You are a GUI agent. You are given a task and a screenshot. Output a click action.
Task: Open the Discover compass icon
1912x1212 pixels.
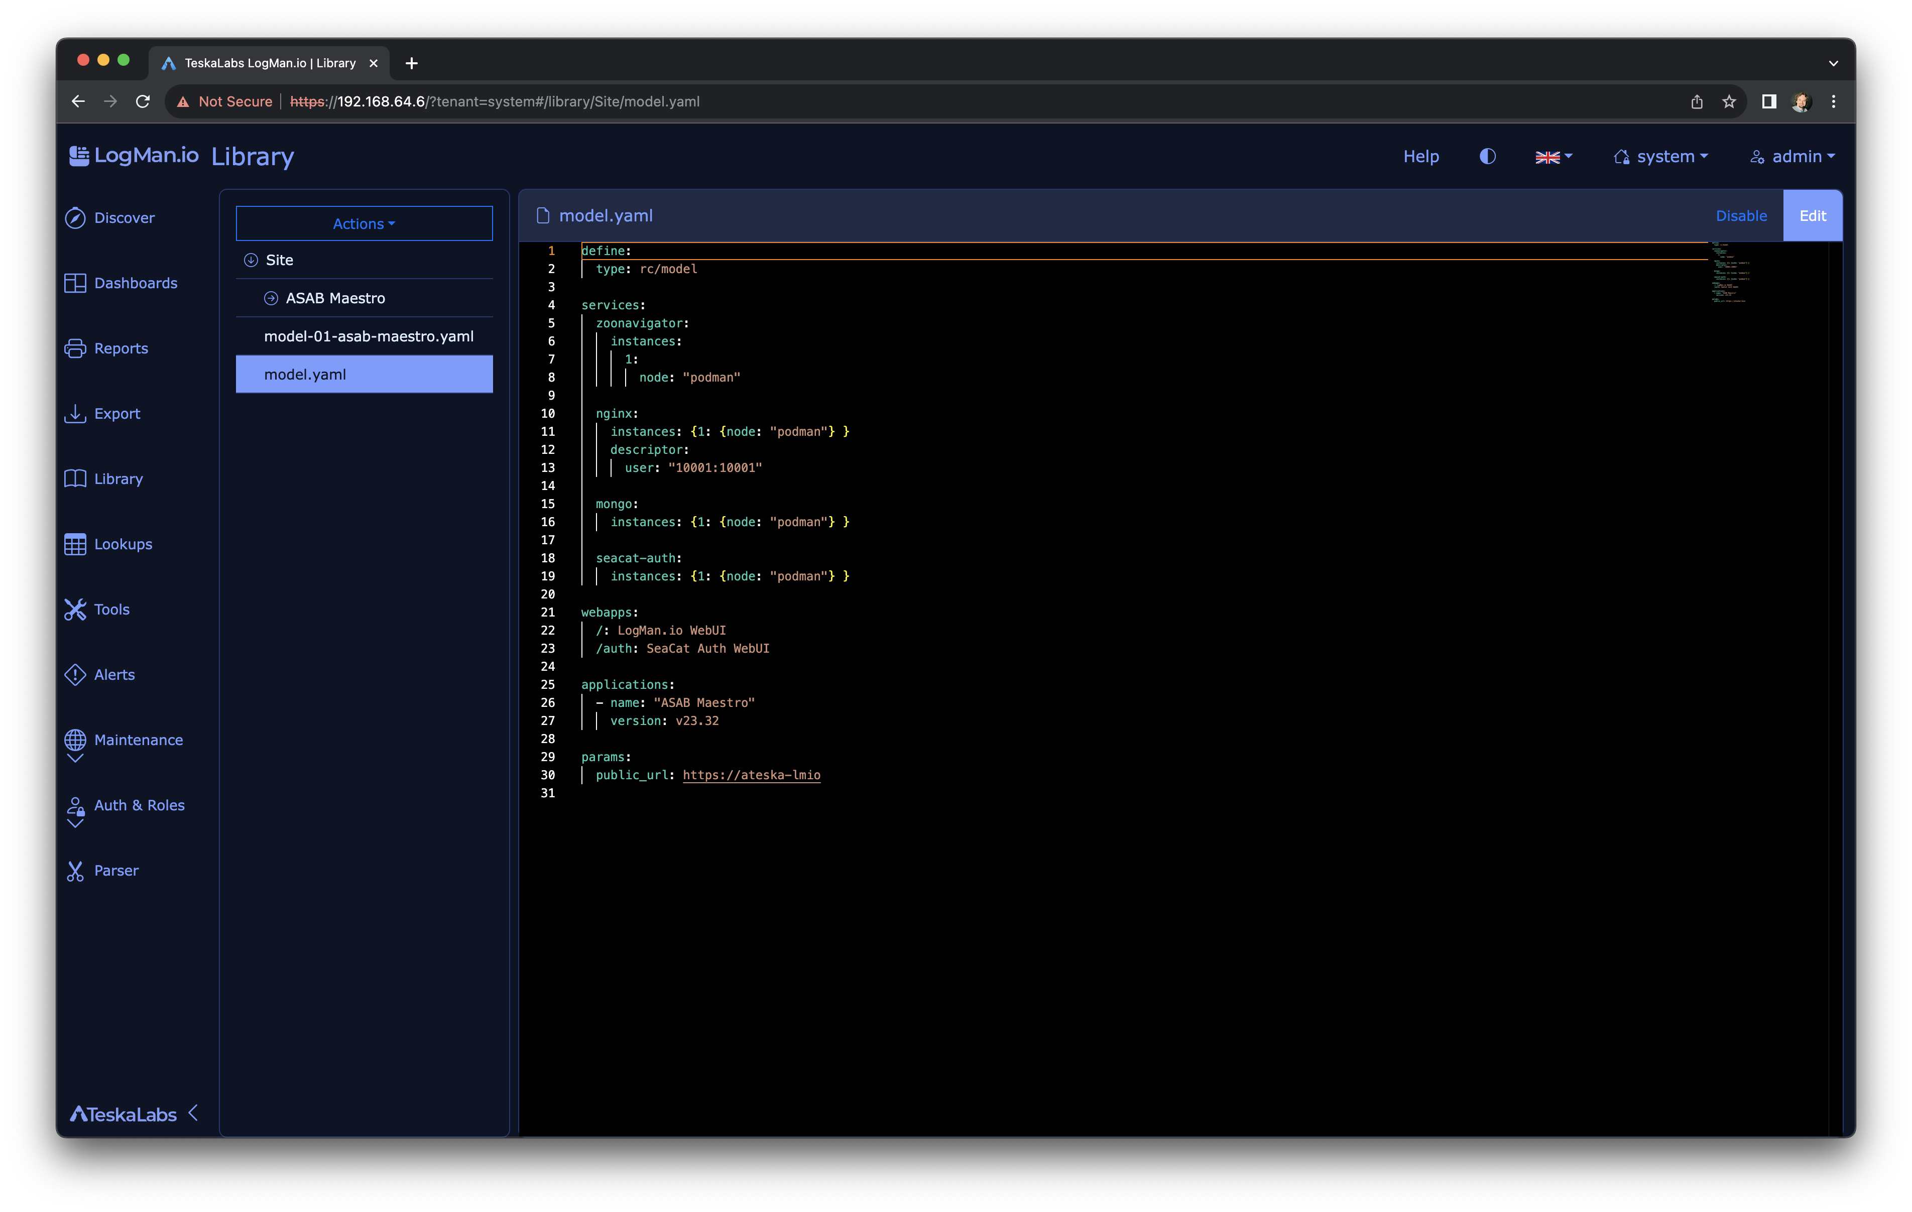[75, 217]
